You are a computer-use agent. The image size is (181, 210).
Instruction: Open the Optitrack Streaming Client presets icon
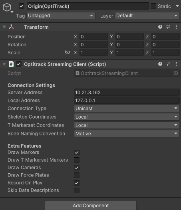[168, 64]
